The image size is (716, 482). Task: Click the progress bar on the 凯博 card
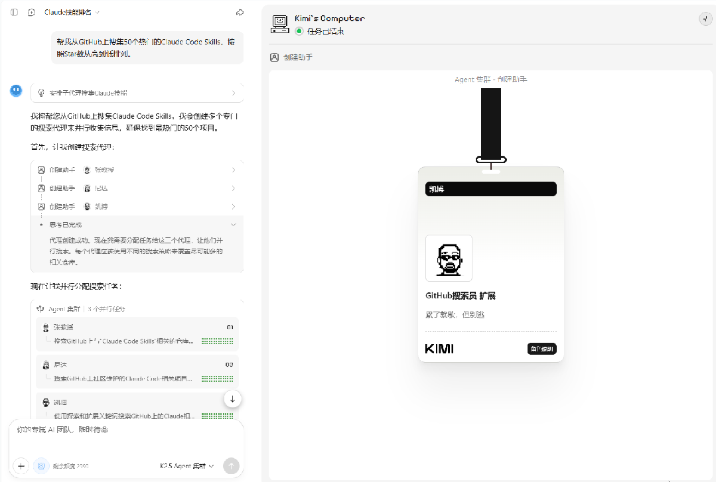[x=218, y=416]
